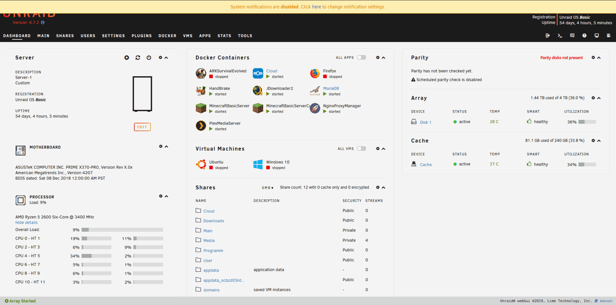The height and width of the screenshot is (305, 616).
Task: Open the SMB protocol dropdown
Action: tap(267, 188)
